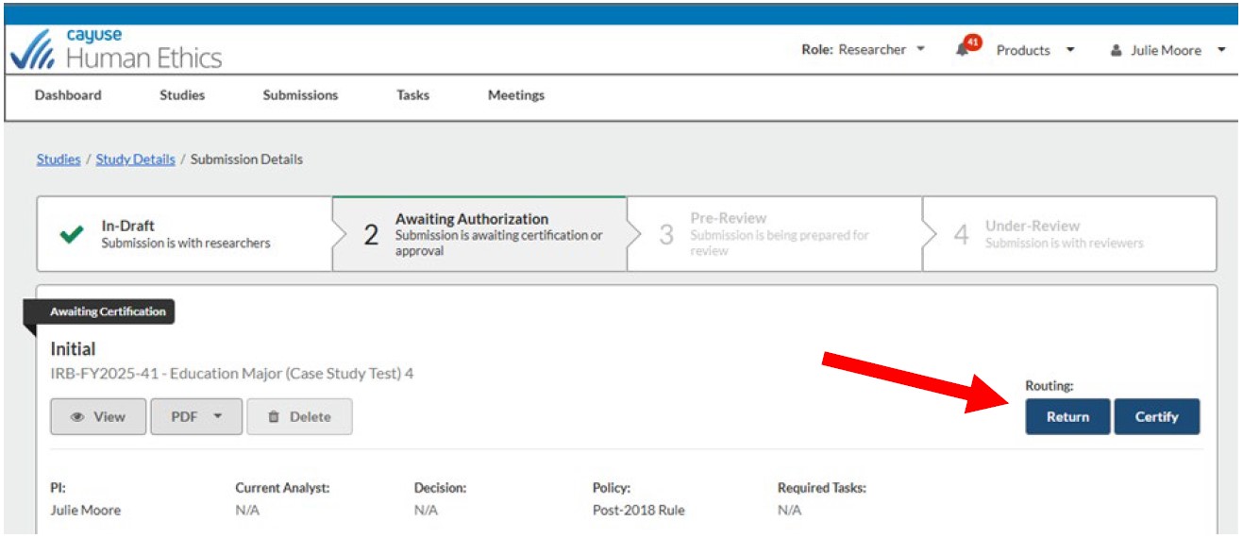Image resolution: width=1243 pixels, height=538 pixels.
Task: Click the IRB-FY2025-41 study title text
Action: tap(231, 373)
